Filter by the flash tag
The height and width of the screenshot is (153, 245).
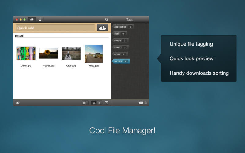pos(119,34)
